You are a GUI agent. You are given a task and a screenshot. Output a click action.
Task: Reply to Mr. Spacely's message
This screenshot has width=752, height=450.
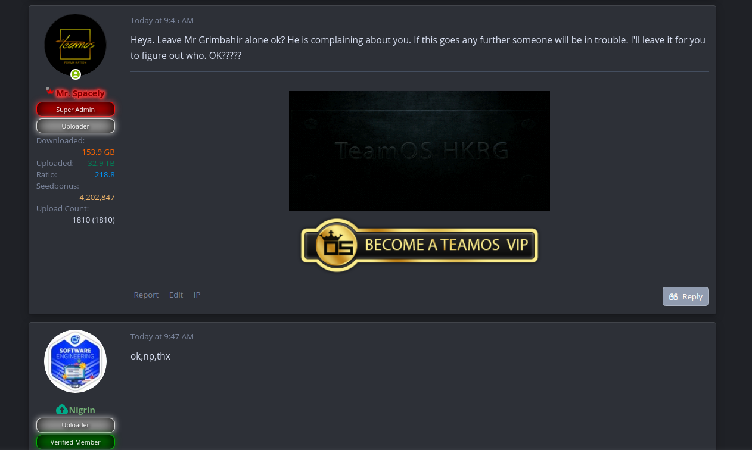(685, 296)
